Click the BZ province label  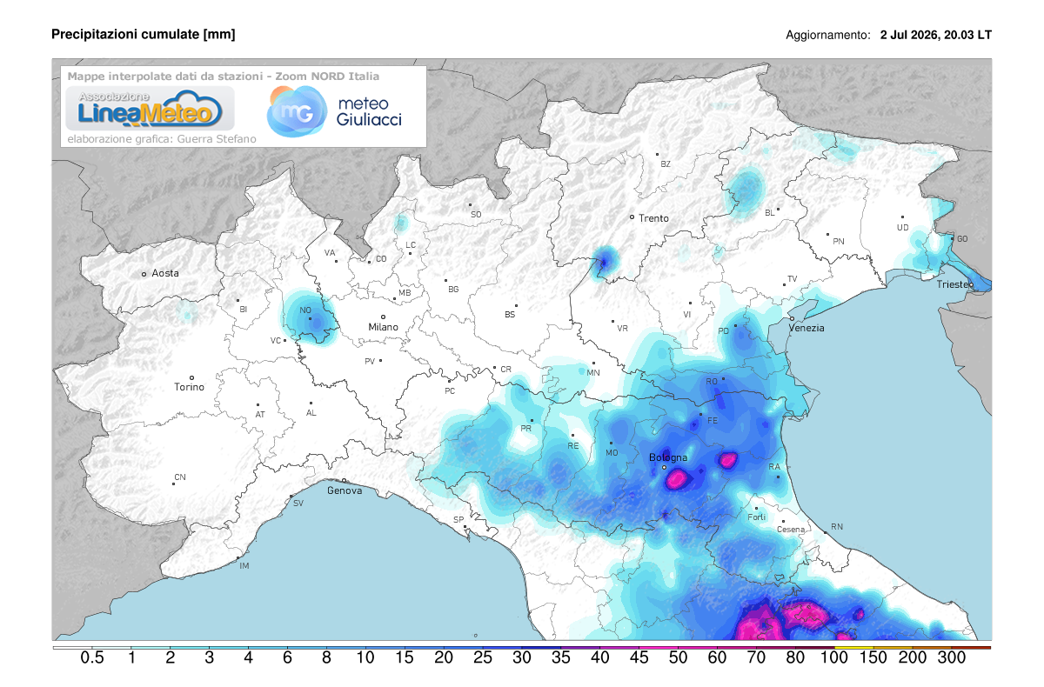(x=666, y=163)
